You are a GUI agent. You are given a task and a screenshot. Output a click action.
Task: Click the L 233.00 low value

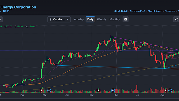(x=8, y=26)
